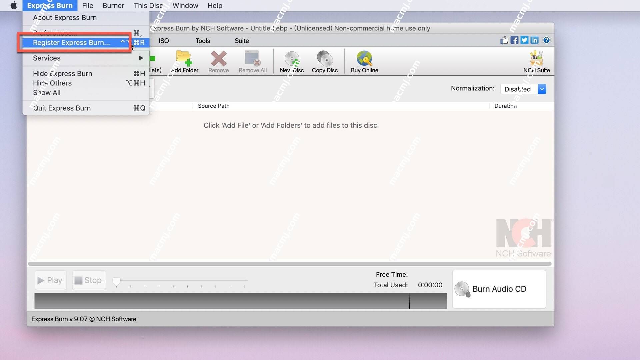Click the Stop button

coord(89,280)
